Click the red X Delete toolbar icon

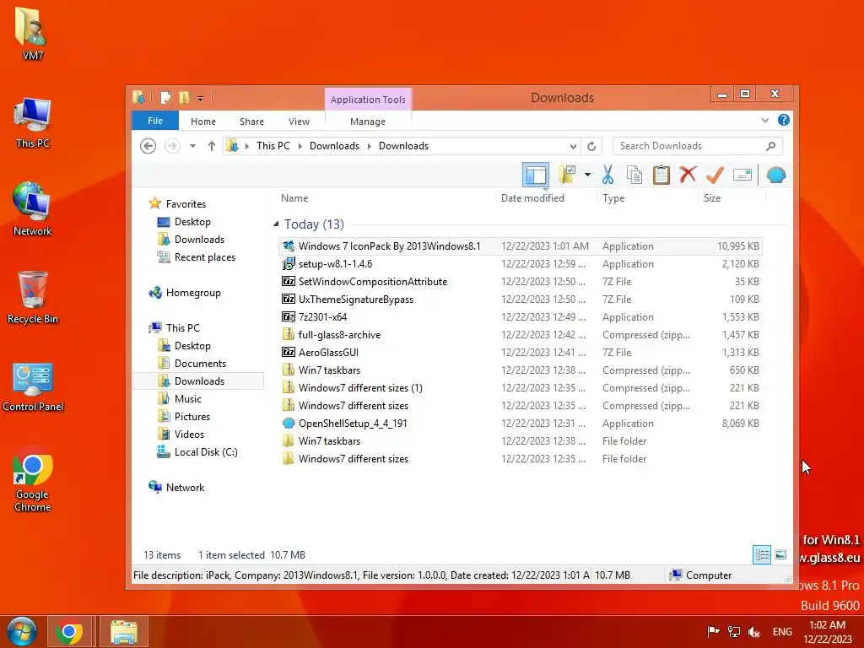688,175
